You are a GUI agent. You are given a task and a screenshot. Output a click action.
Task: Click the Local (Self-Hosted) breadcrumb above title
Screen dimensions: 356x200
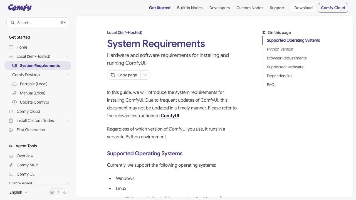pos(125,32)
